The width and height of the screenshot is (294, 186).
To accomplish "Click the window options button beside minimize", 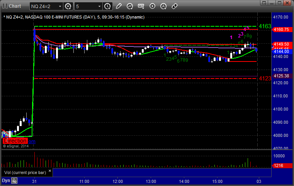I will [264, 3].
